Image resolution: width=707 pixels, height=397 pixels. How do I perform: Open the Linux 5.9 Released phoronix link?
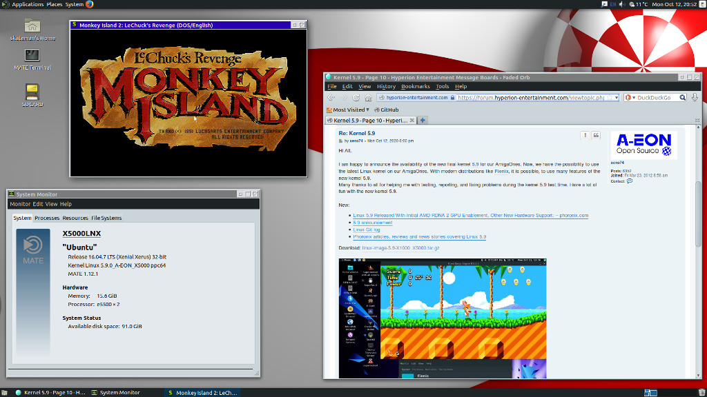470,216
